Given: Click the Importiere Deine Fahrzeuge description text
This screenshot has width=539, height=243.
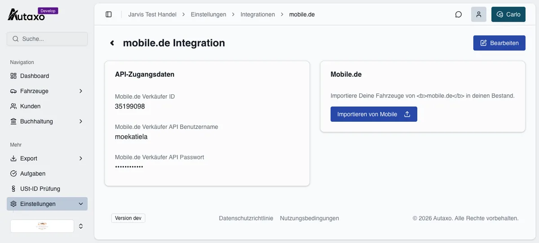Looking at the screenshot, I should [423, 96].
